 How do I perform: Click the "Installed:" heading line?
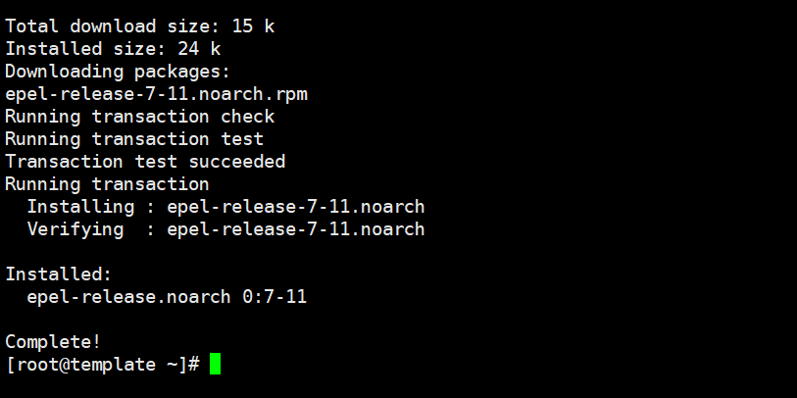[59, 274]
